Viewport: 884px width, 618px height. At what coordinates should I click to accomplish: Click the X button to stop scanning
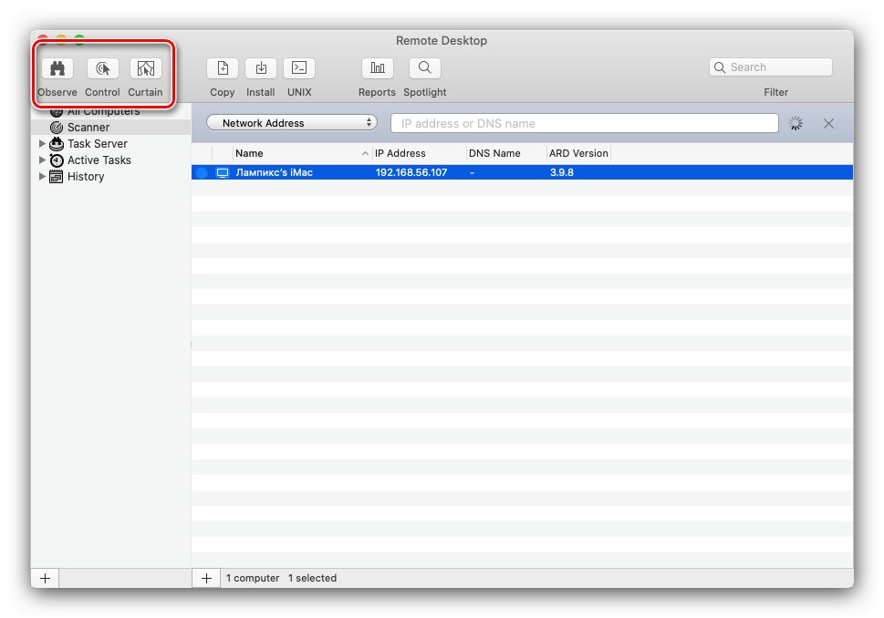tap(828, 123)
